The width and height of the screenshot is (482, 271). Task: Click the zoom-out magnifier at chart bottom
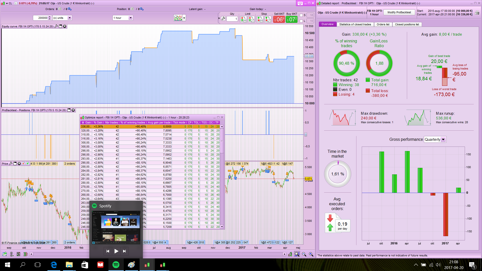click(304, 254)
